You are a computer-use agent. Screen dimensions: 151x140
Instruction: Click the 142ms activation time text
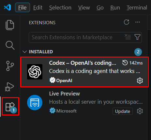(136, 63)
